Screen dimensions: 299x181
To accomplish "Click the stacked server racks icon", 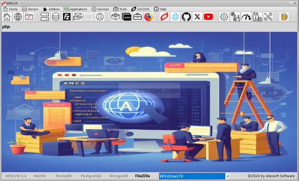I will 44,17.
